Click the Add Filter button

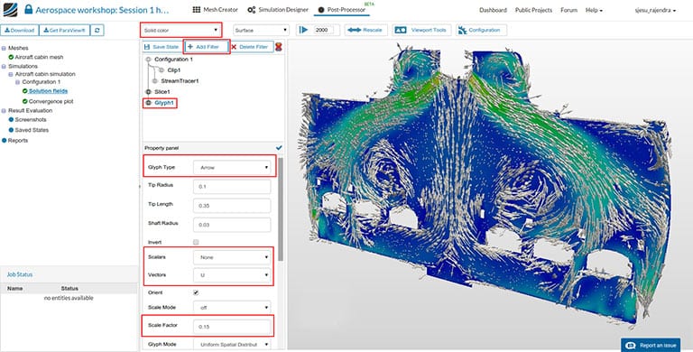point(207,46)
